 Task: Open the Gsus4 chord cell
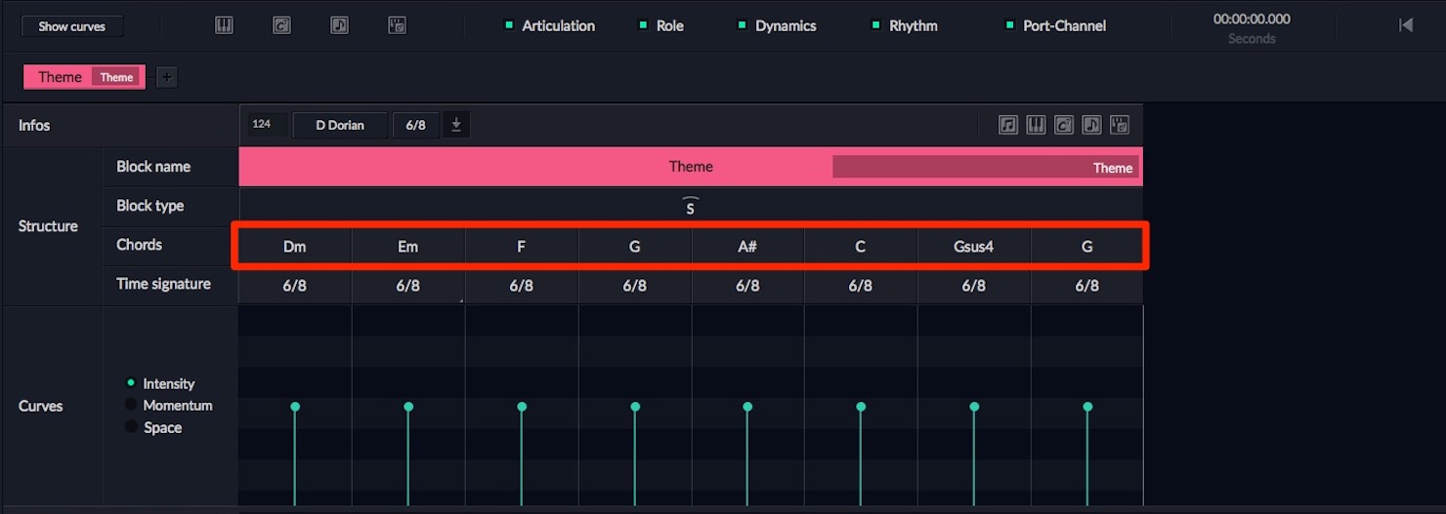[974, 247]
